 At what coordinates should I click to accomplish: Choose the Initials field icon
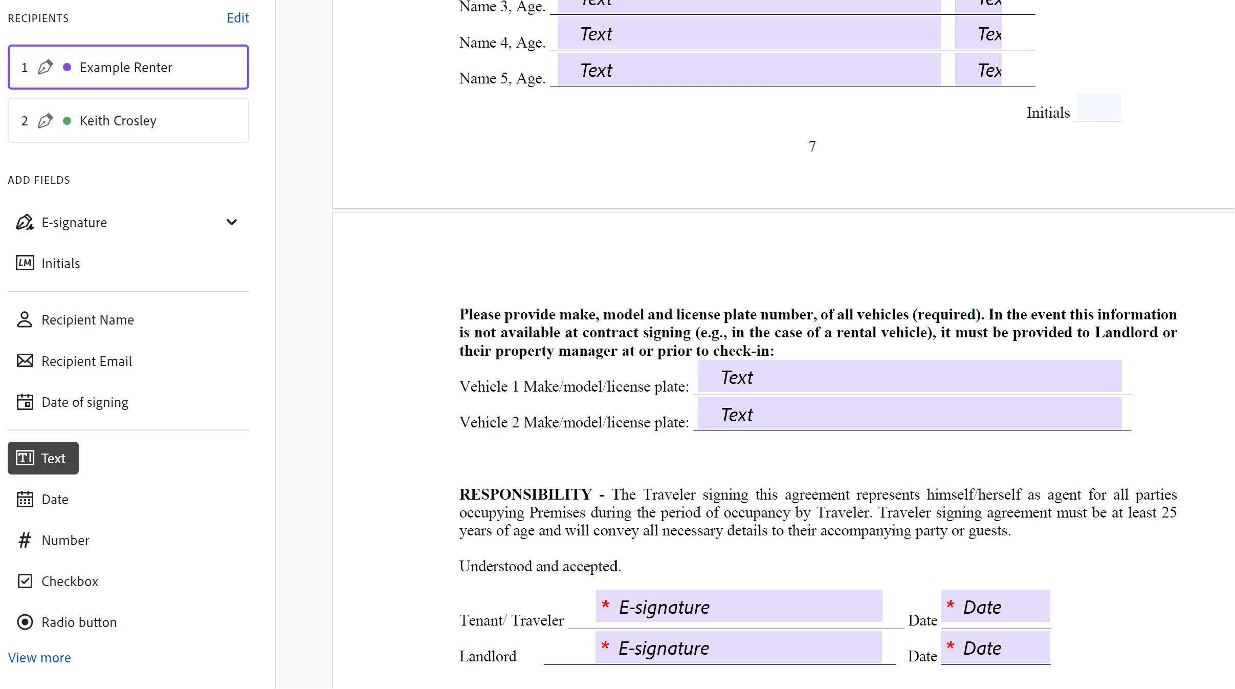[25, 263]
